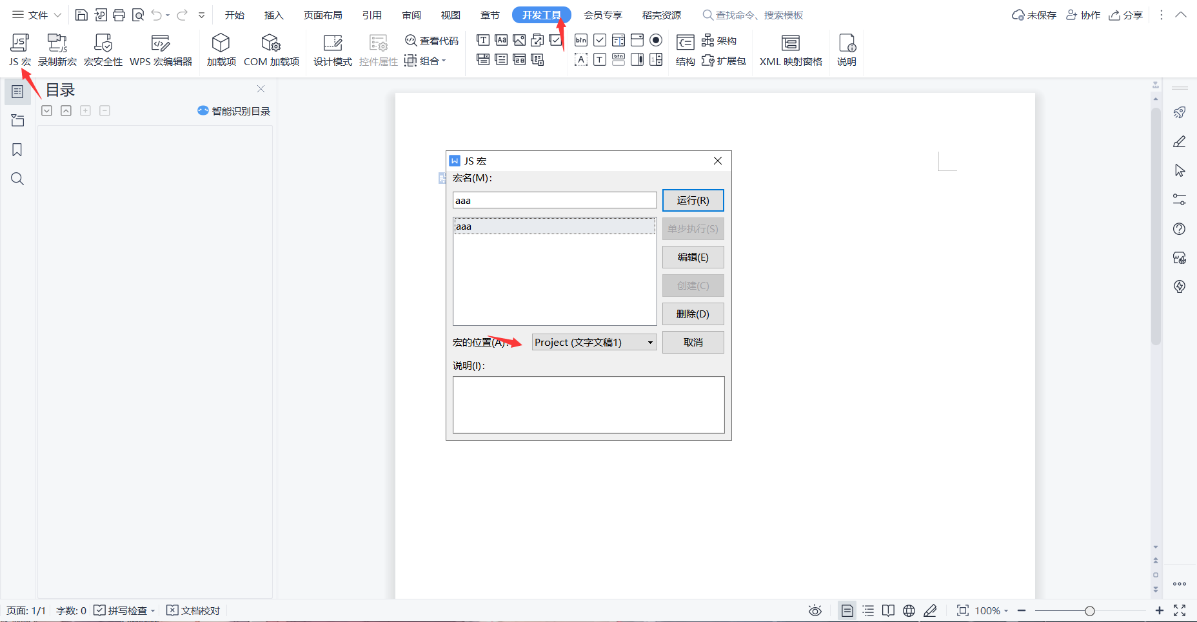
Task: Switch to the 开始 tab
Action: coord(235,15)
